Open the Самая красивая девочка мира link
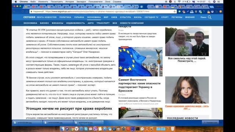This screenshot has width=235, height=132. (x=187, y=107)
